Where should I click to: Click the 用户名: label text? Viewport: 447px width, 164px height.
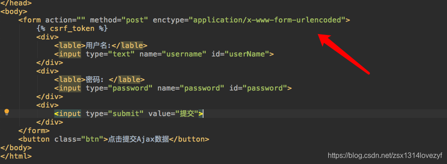[x=99, y=46]
